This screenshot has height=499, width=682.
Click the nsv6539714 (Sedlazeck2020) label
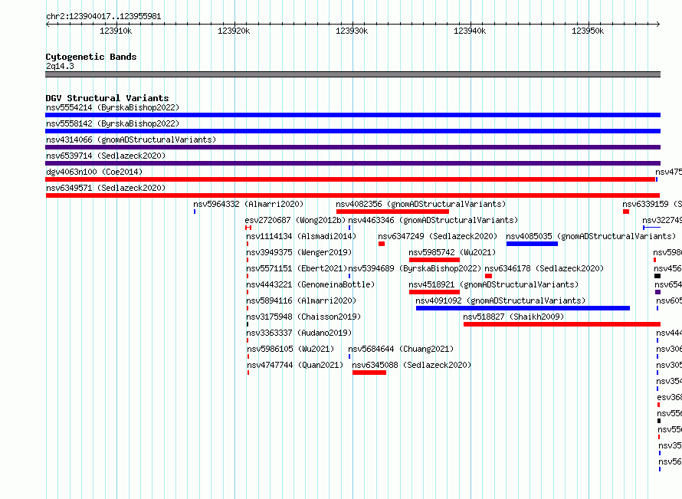(x=106, y=156)
